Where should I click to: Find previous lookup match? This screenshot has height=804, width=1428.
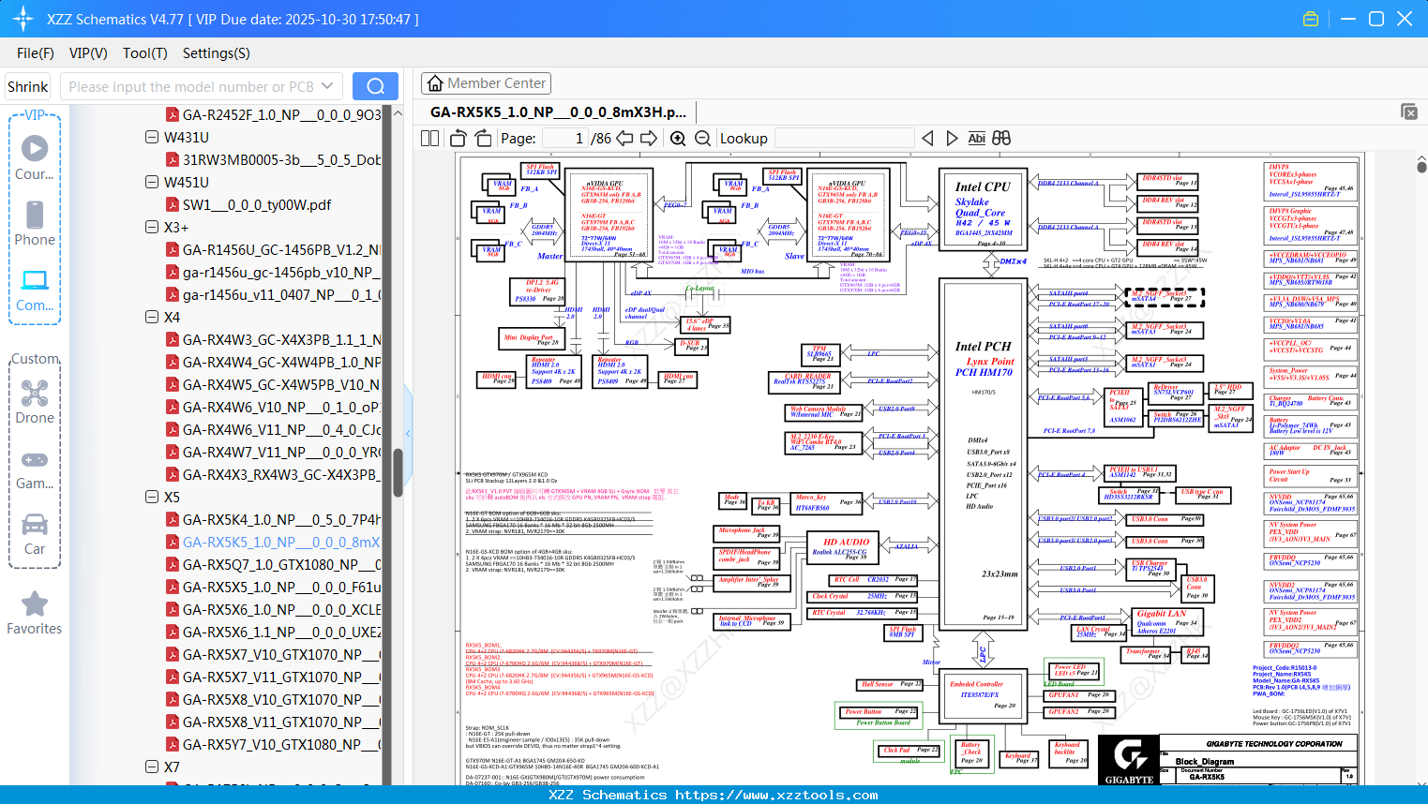pos(927,139)
